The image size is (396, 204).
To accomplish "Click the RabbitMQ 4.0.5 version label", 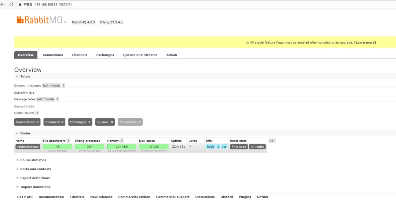I will pos(84,22).
